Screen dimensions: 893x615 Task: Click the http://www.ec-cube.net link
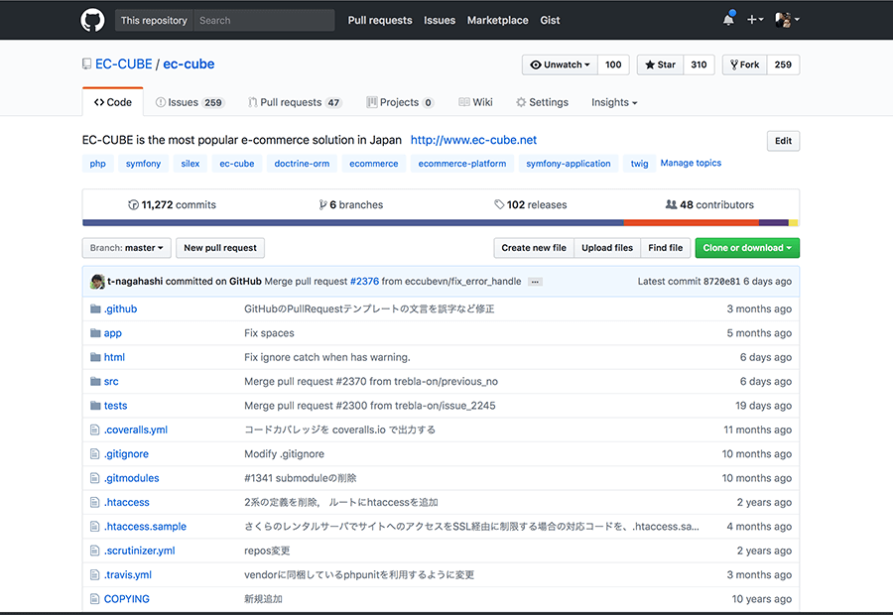(473, 139)
